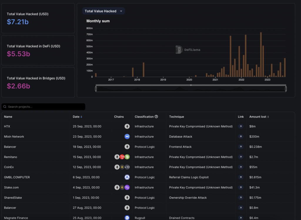
Task: Click the $7.21b total value hacked figure
Action: tap(18, 22)
